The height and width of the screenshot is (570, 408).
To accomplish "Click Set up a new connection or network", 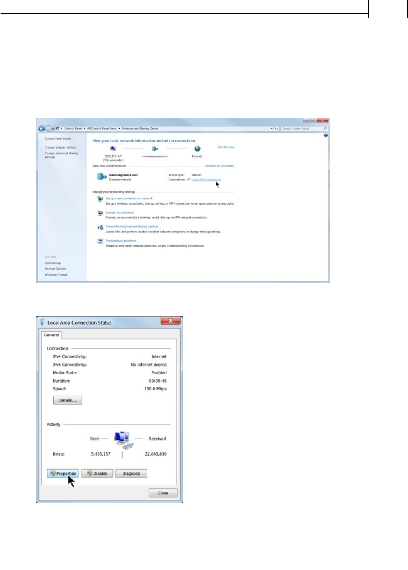I will click(x=129, y=198).
